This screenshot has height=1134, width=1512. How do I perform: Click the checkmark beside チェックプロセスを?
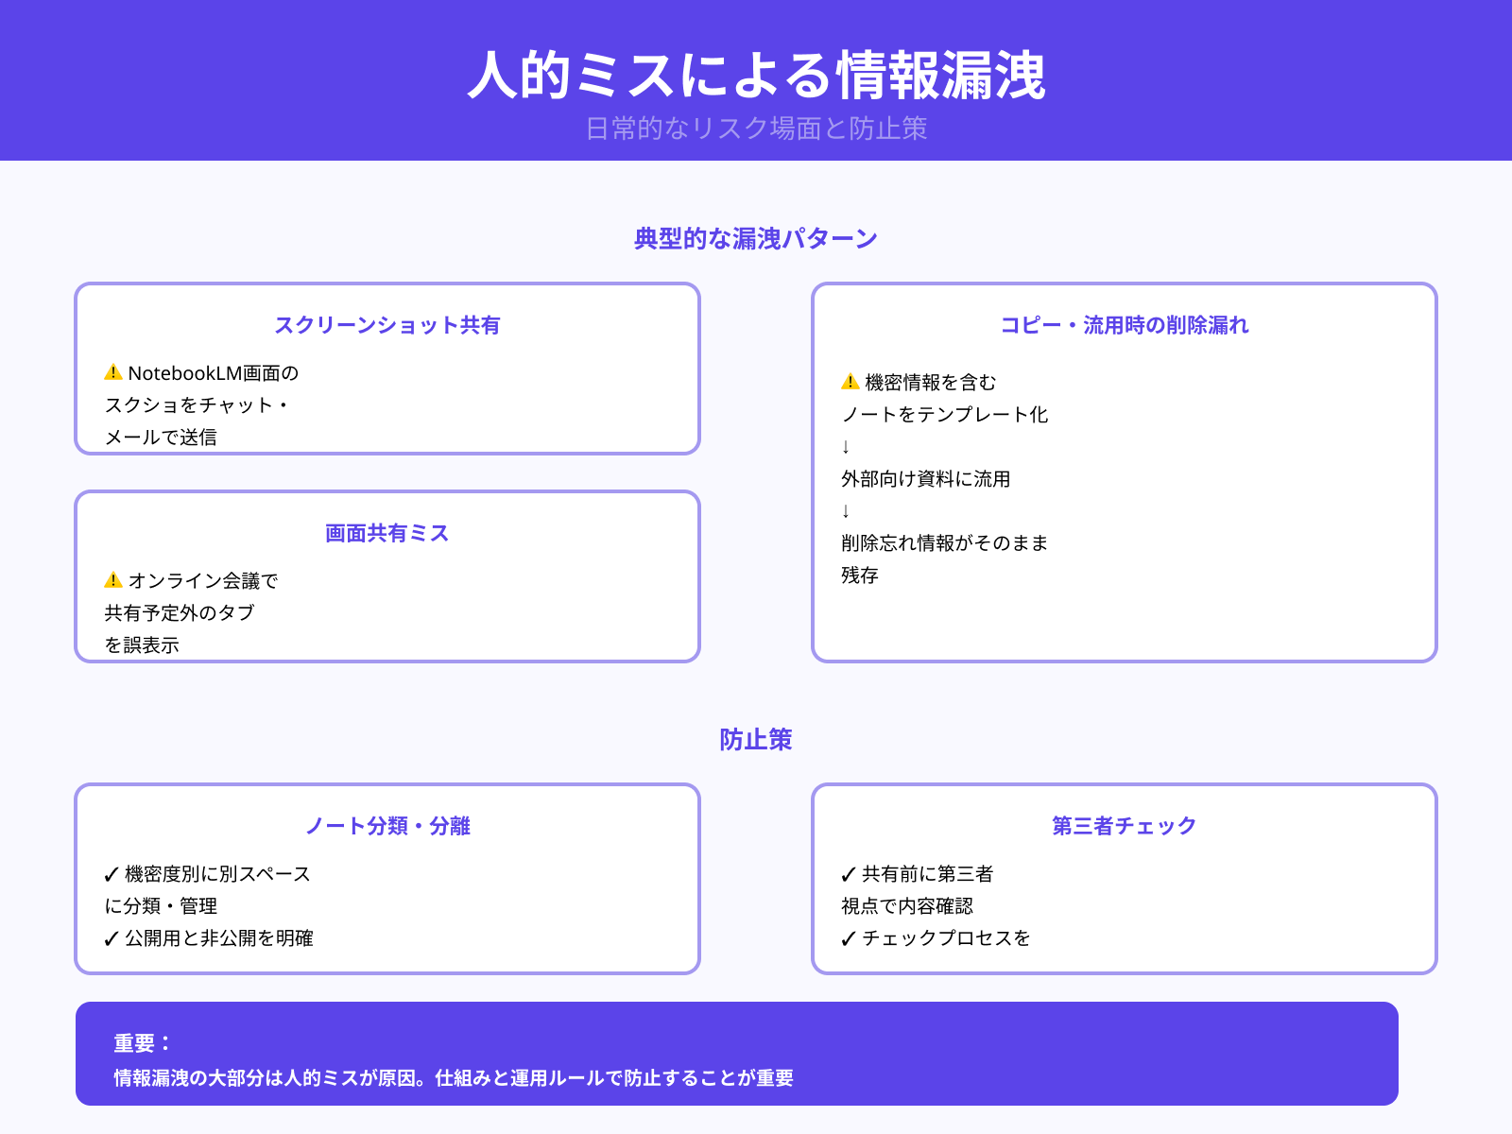pyautogui.click(x=848, y=938)
